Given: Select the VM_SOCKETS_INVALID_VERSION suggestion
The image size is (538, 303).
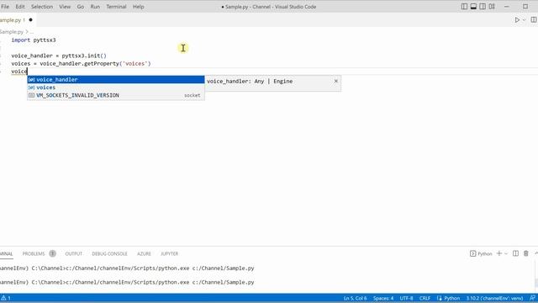Looking at the screenshot, I should coord(116,95).
